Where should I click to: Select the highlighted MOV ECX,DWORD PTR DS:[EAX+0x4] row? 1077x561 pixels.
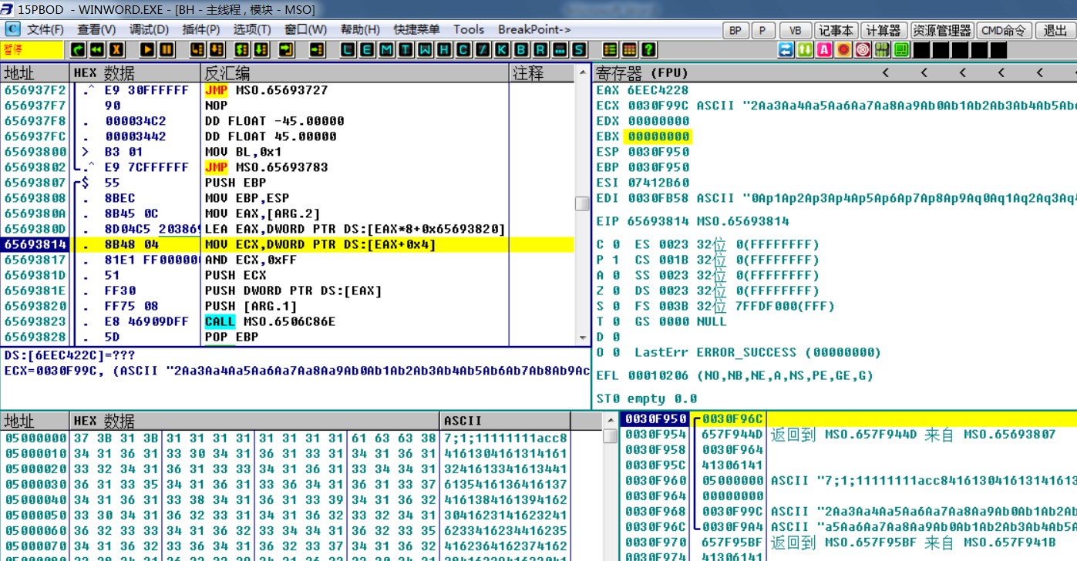pos(288,244)
